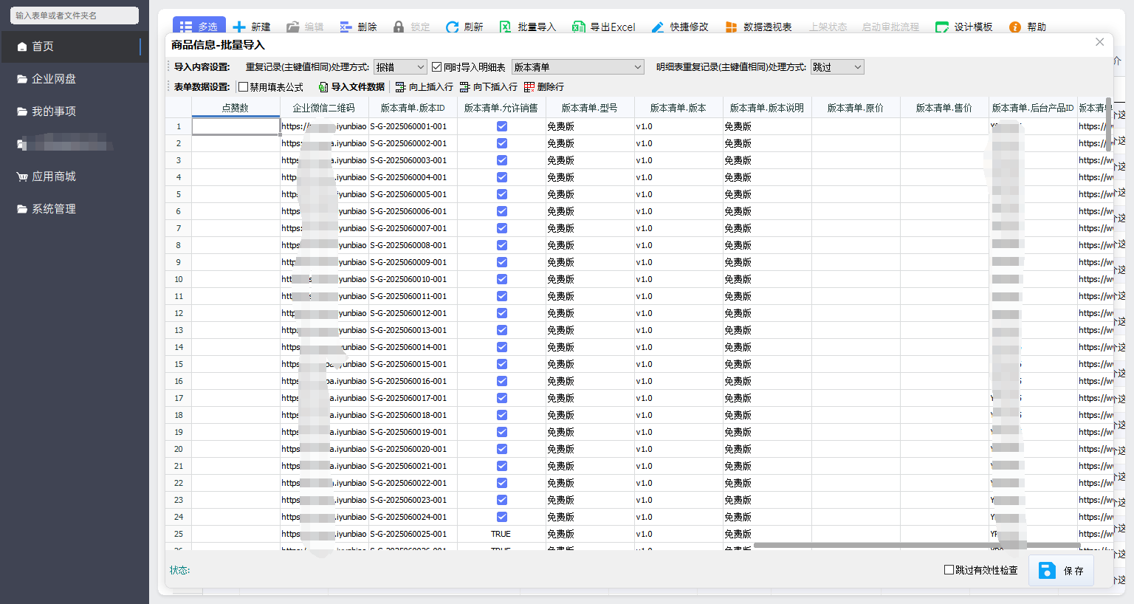Click the 版本清单.版本ID column header
The width and height of the screenshot is (1134, 604).
point(413,108)
